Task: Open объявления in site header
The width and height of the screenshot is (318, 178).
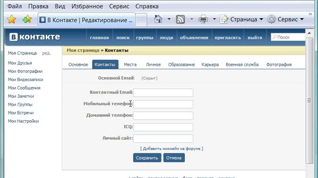Action: (194, 38)
